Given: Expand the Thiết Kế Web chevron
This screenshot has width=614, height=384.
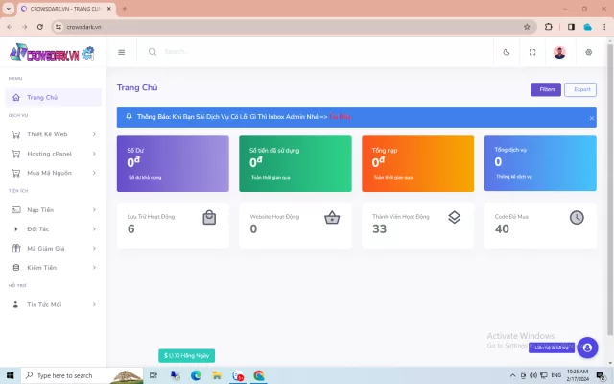Looking at the screenshot, I should pyautogui.click(x=94, y=134).
